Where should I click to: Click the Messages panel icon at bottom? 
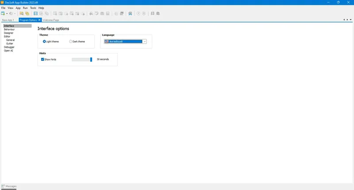(x=3, y=186)
